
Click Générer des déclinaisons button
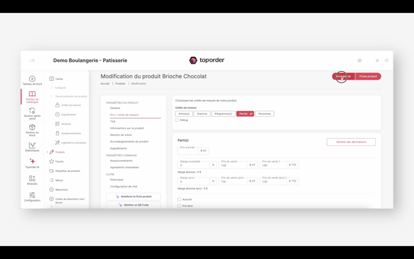351,142
